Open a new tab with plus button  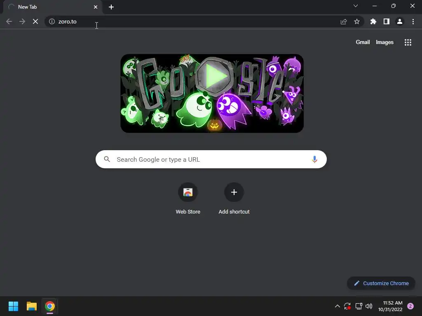pos(111,7)
